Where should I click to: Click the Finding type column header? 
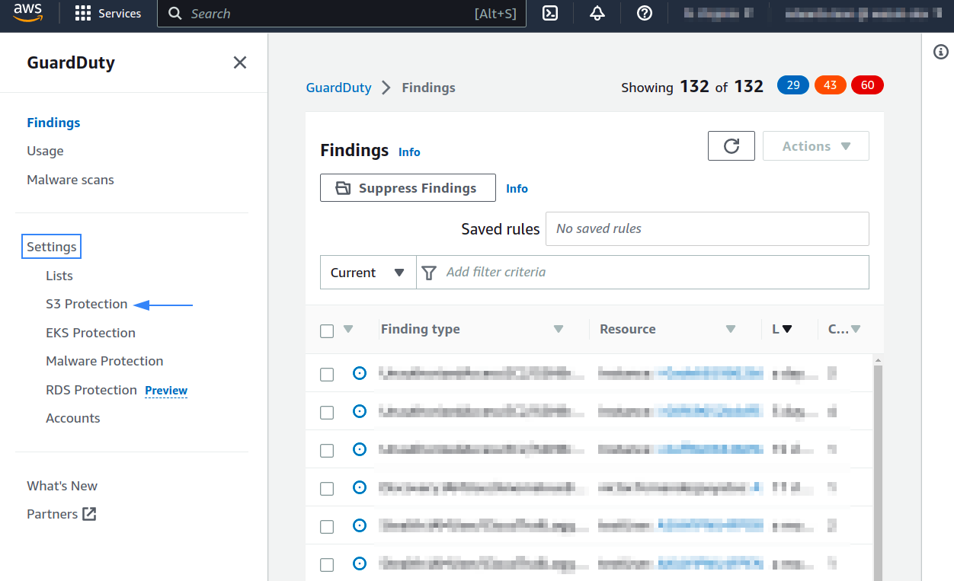(x=420, y=329)
